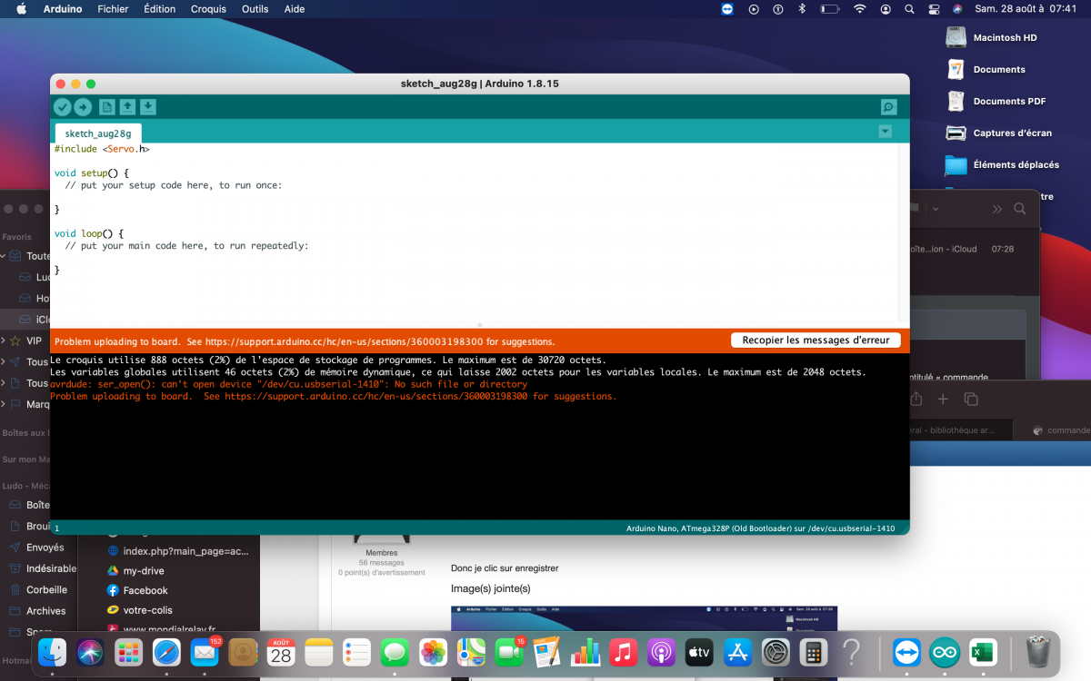Click the search icon in the Mail window

(x=1020, y=209)
